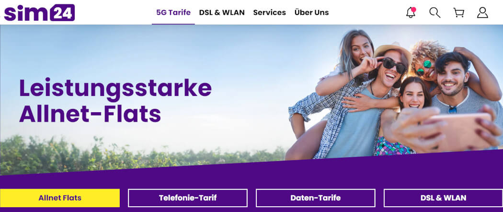The image size is (503, 212).
Task: Open the notifications bell icon
Action: (411, 12)
